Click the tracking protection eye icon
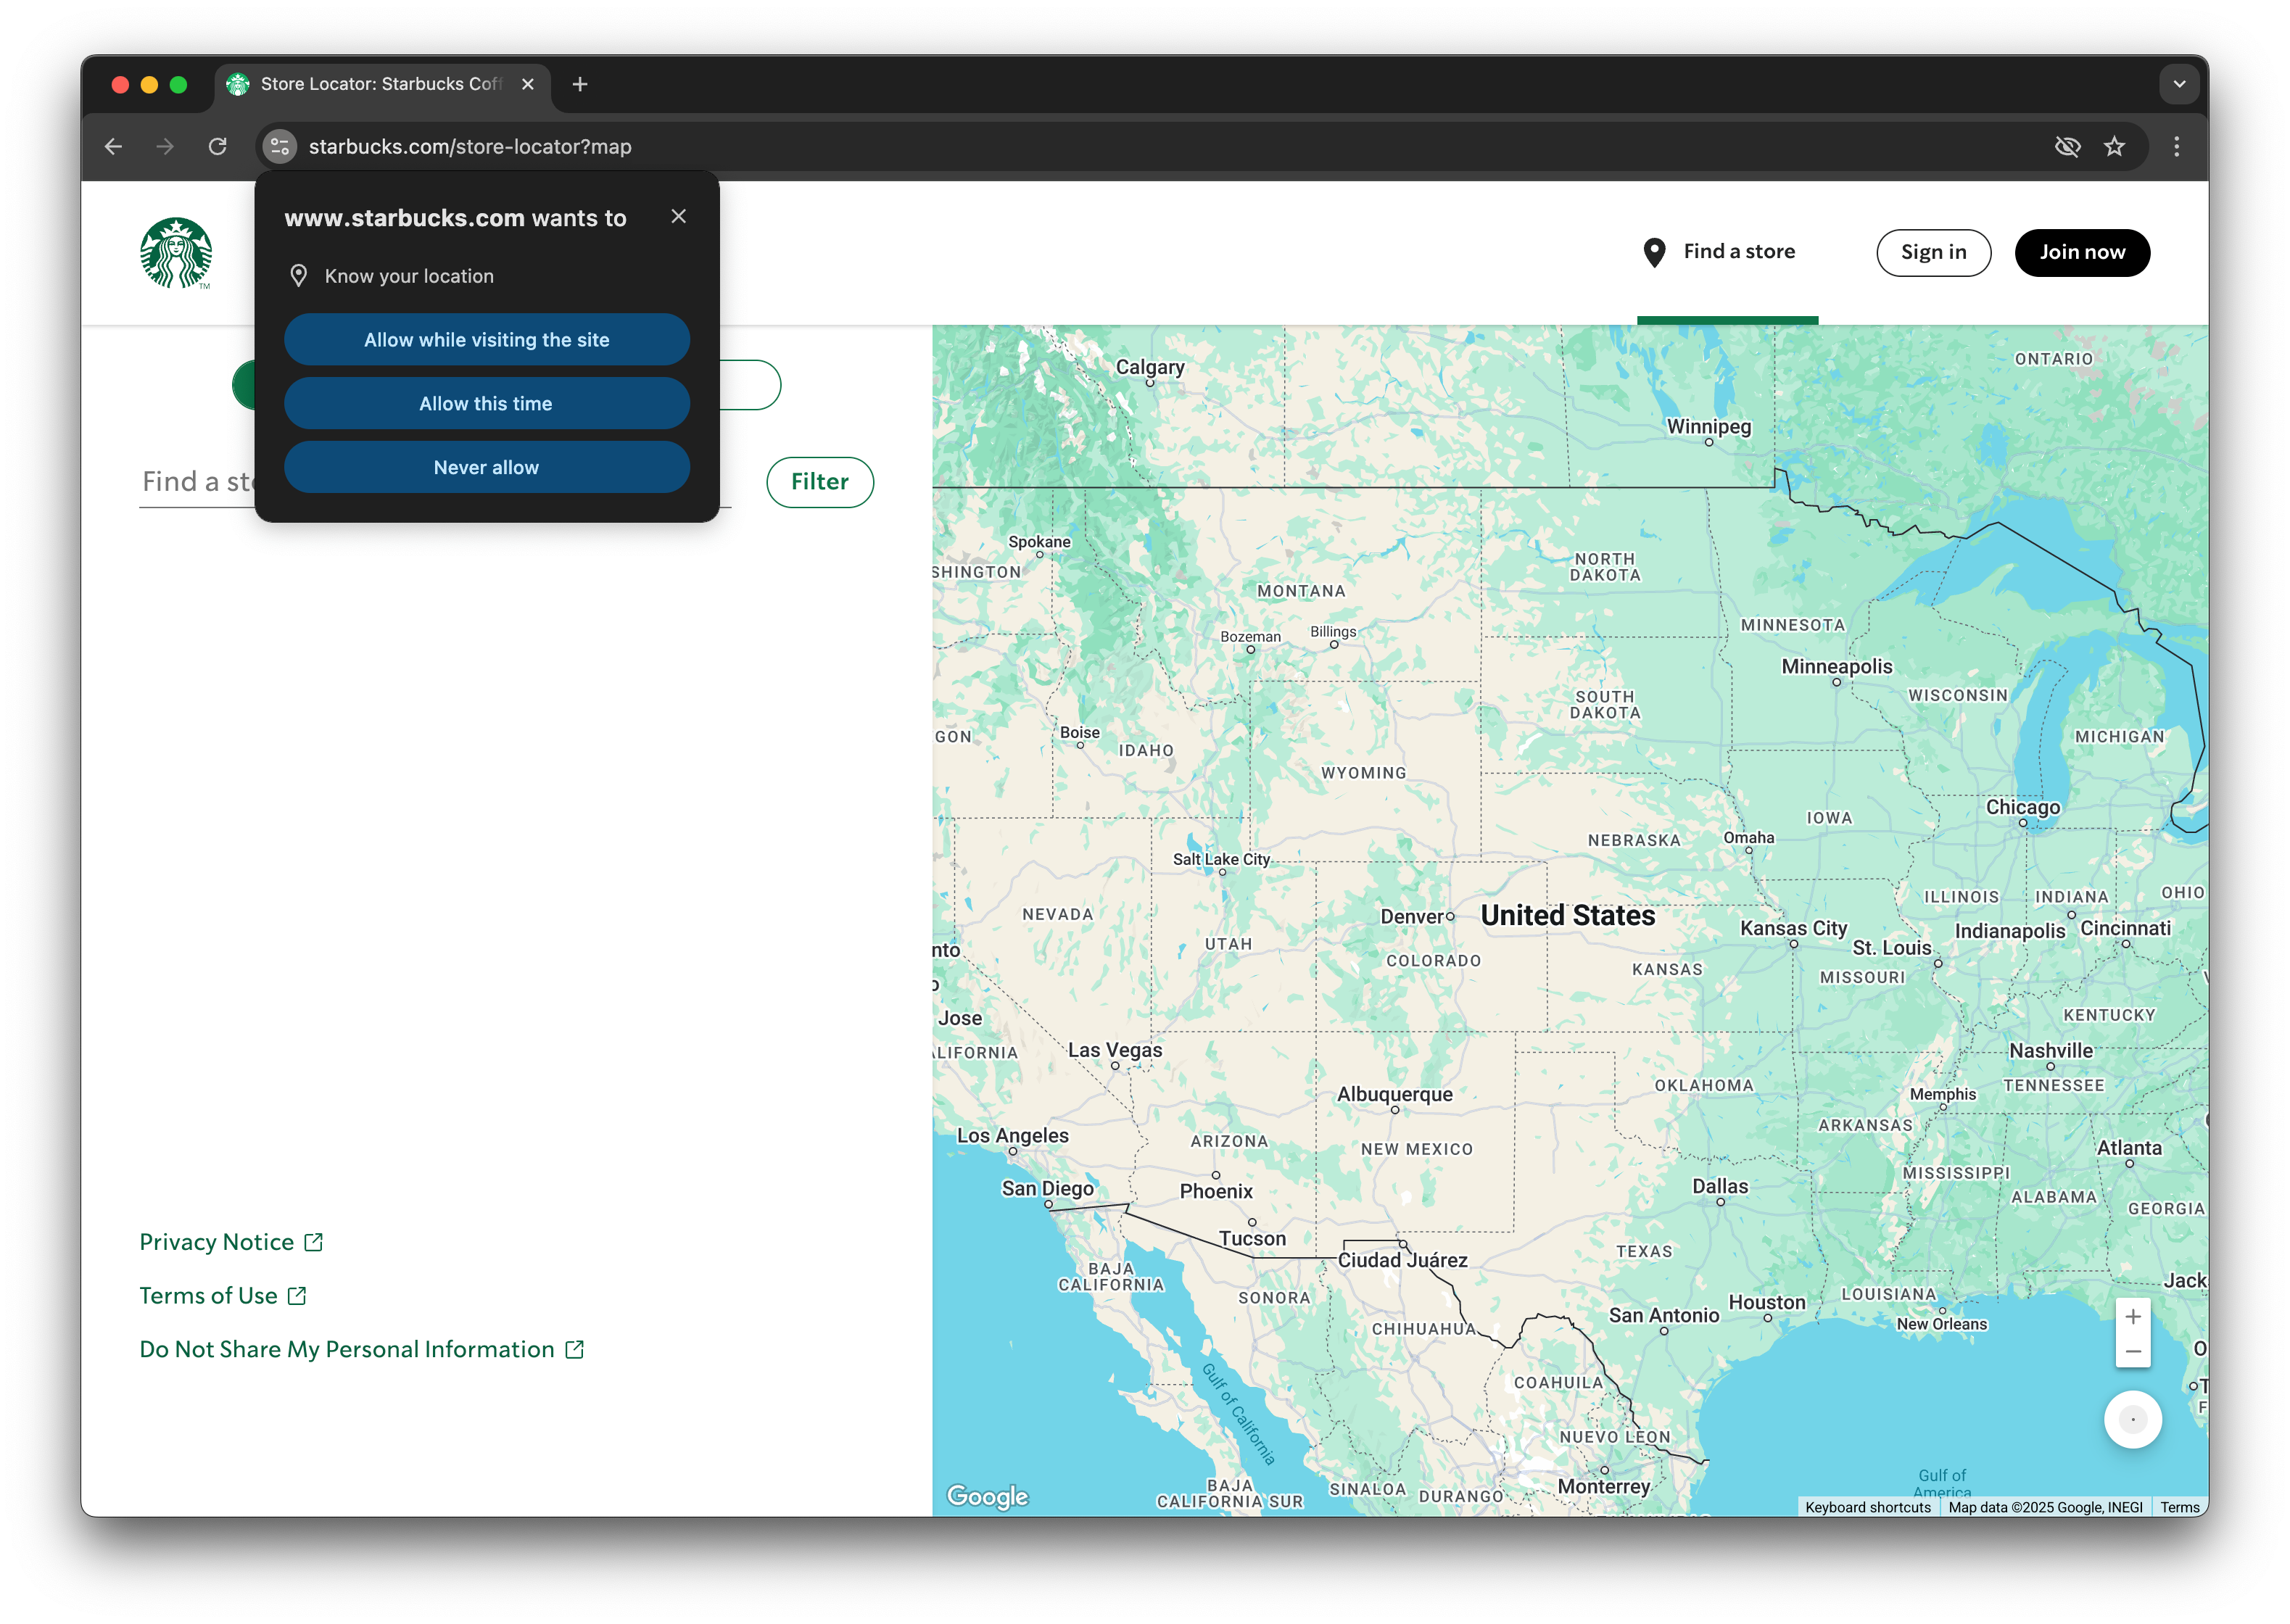 click(2067, 147)
